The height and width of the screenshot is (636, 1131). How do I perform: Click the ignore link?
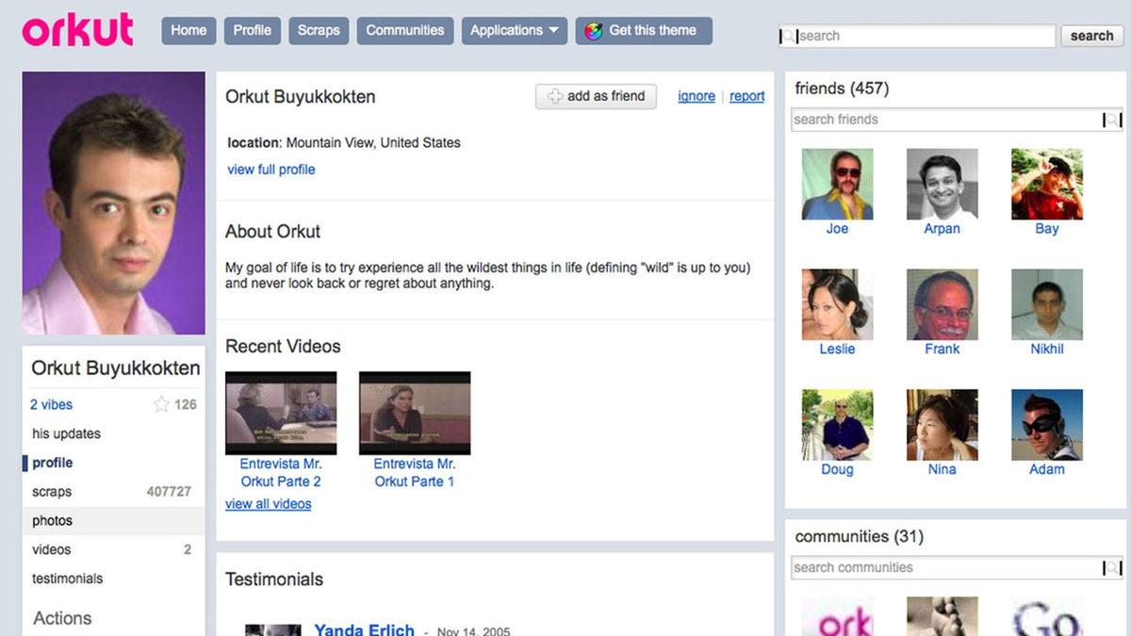click(696, 96)
